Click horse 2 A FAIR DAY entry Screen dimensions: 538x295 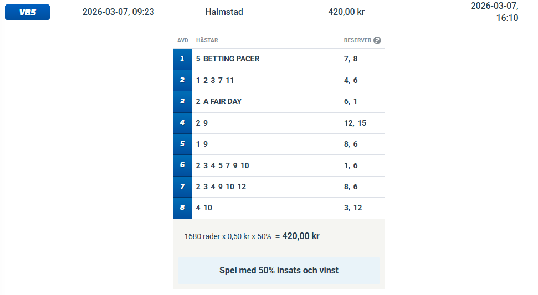[x=219, y=101]
